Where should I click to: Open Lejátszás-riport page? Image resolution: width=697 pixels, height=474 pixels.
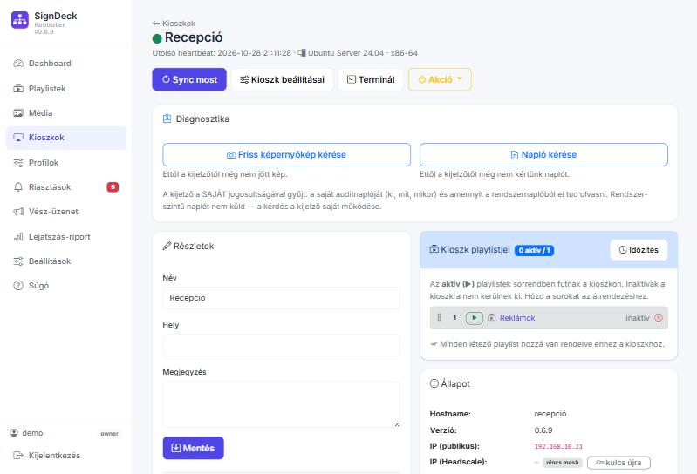[65, 236]
